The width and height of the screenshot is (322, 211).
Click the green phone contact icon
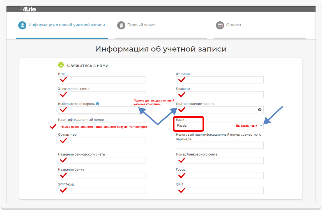[x=61, y=65]
